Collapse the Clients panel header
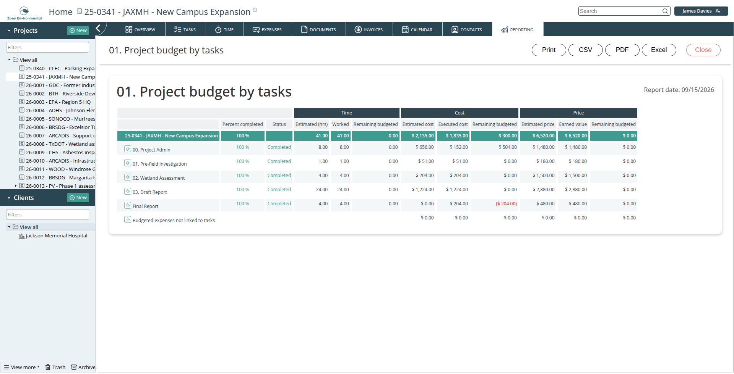 click(x=9, y=198)
